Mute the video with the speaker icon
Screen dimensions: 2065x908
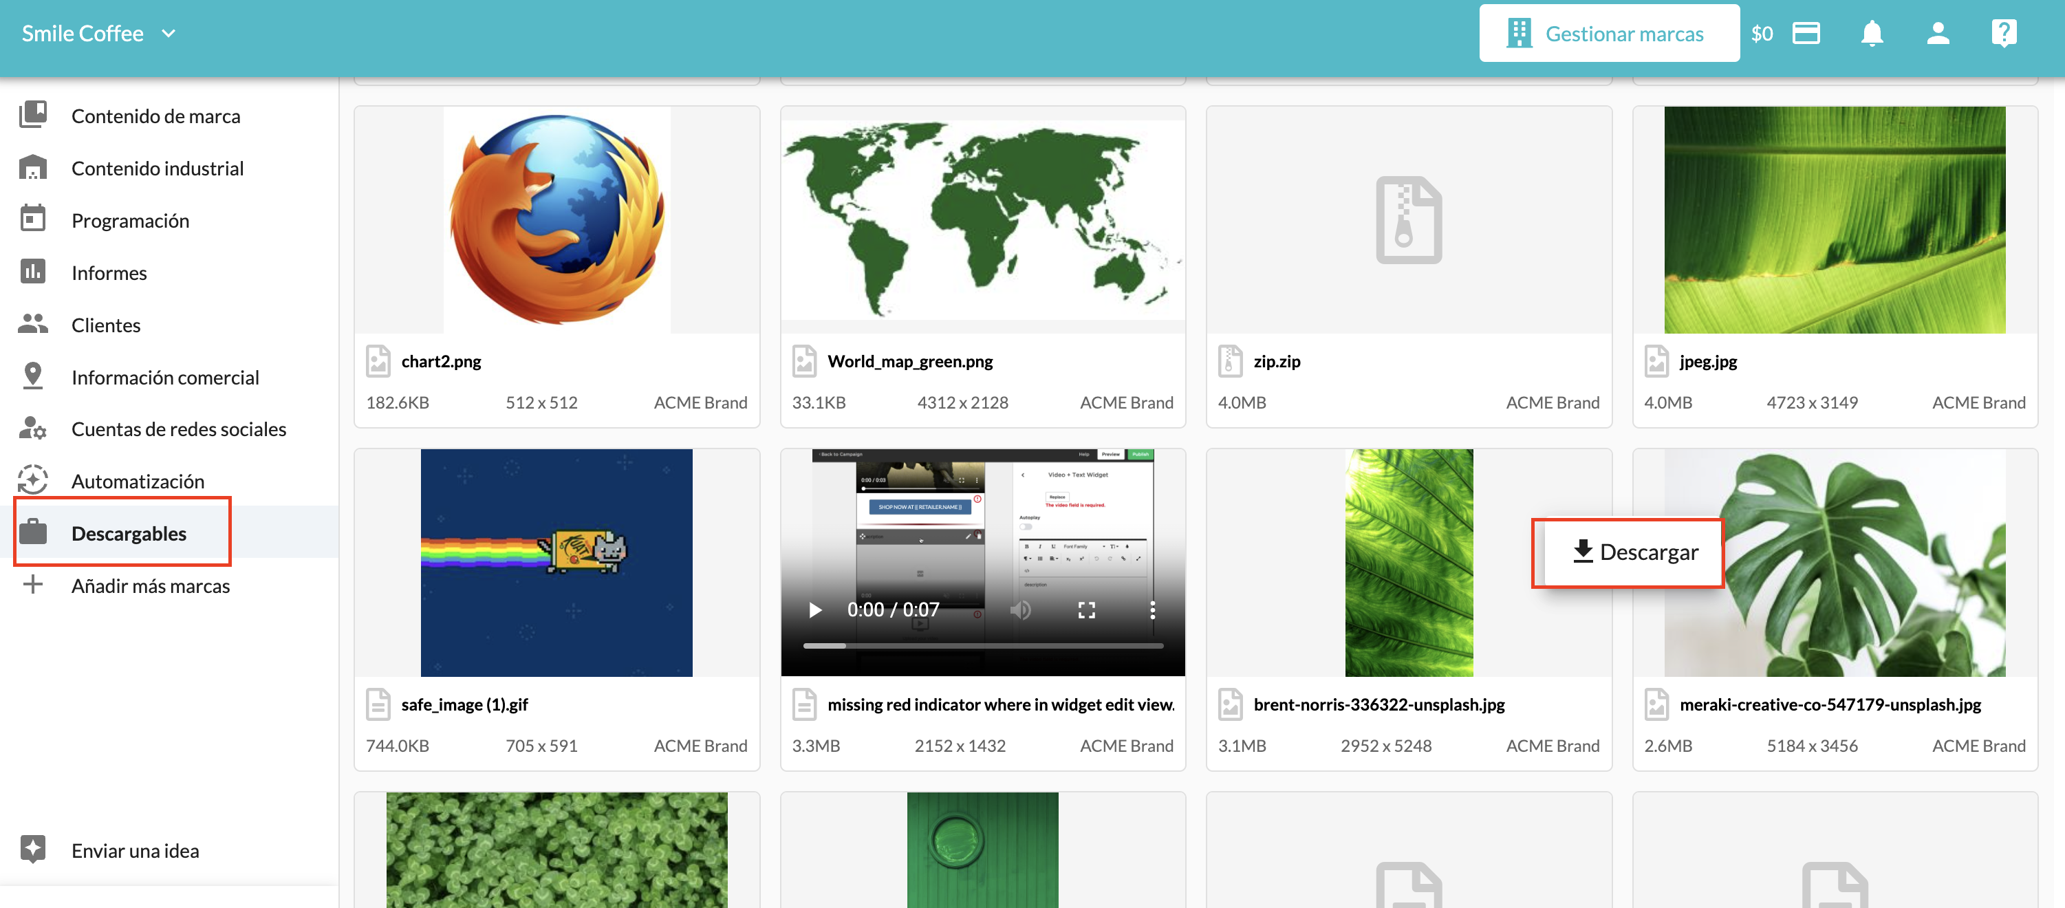pyautogui.click(x=1021, y=610)
